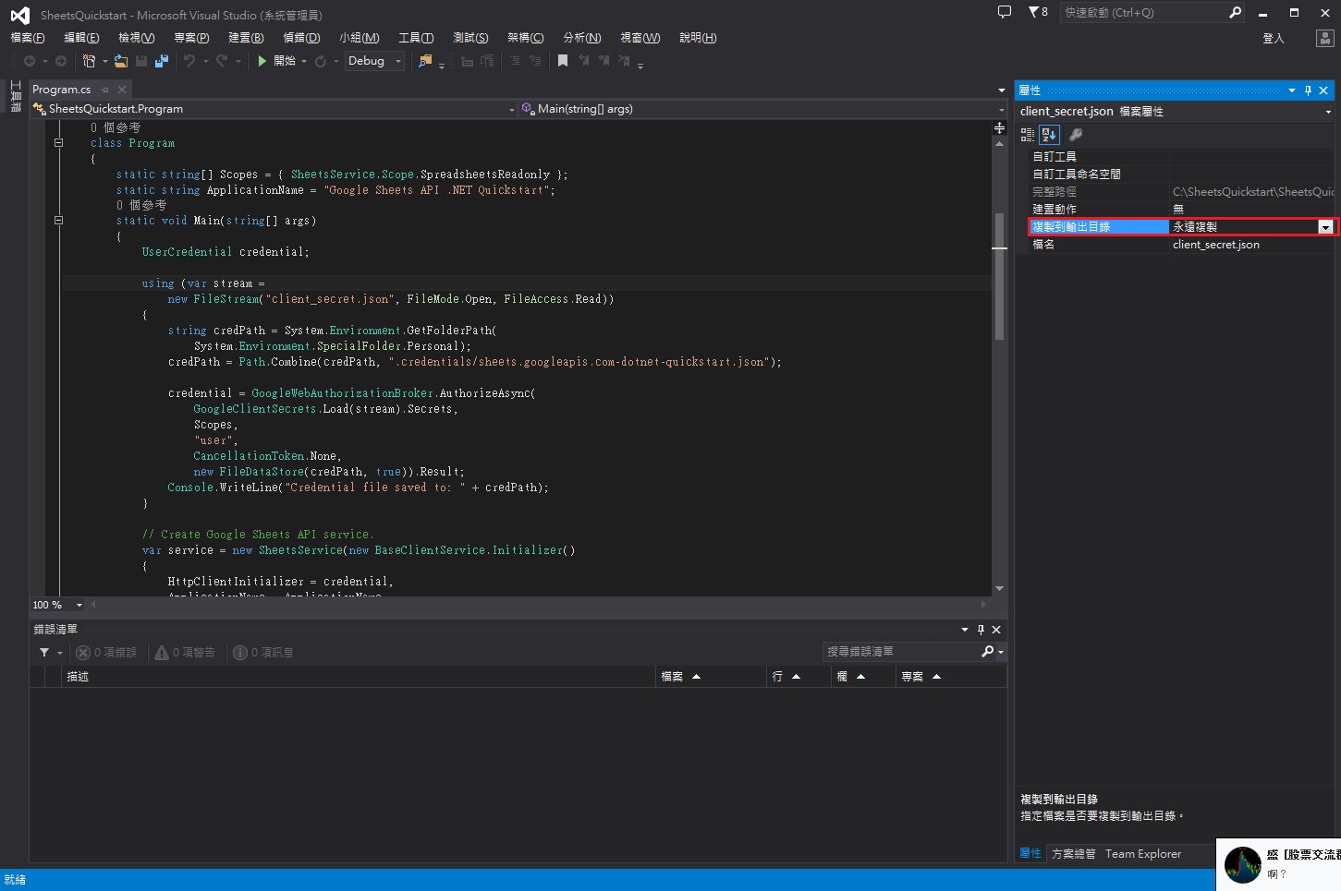Click the Save All toolbar icon
1341x891 pixels.
pos(162,61)
